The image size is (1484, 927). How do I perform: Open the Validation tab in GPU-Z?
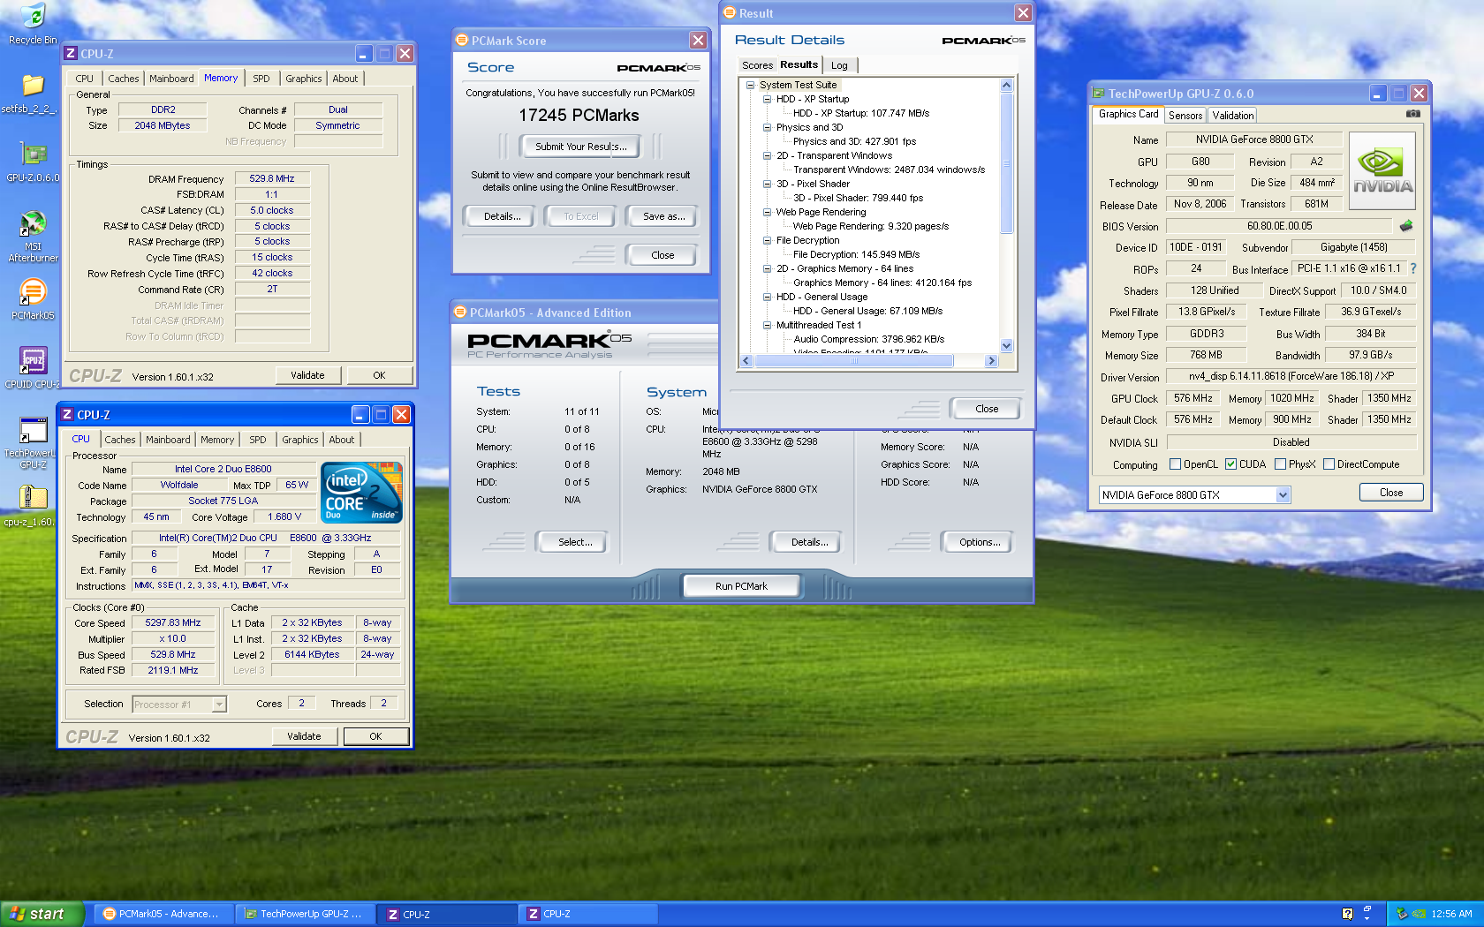coord(1233,116)
